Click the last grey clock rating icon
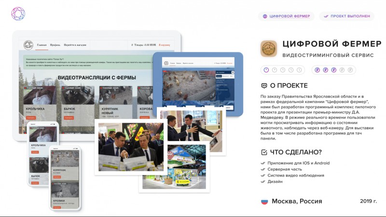Image resolution: width=386 pixels, height=217 pixels. [299, 70]
